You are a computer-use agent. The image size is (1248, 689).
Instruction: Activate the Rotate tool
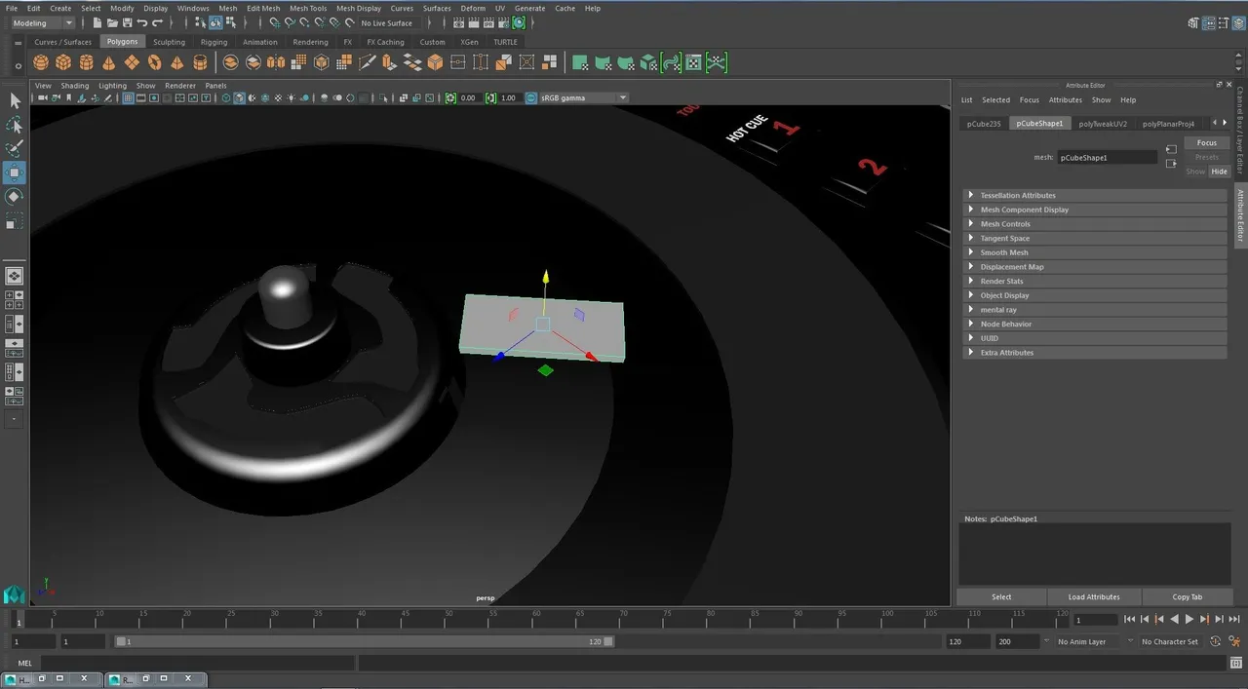tap(15, 197)
